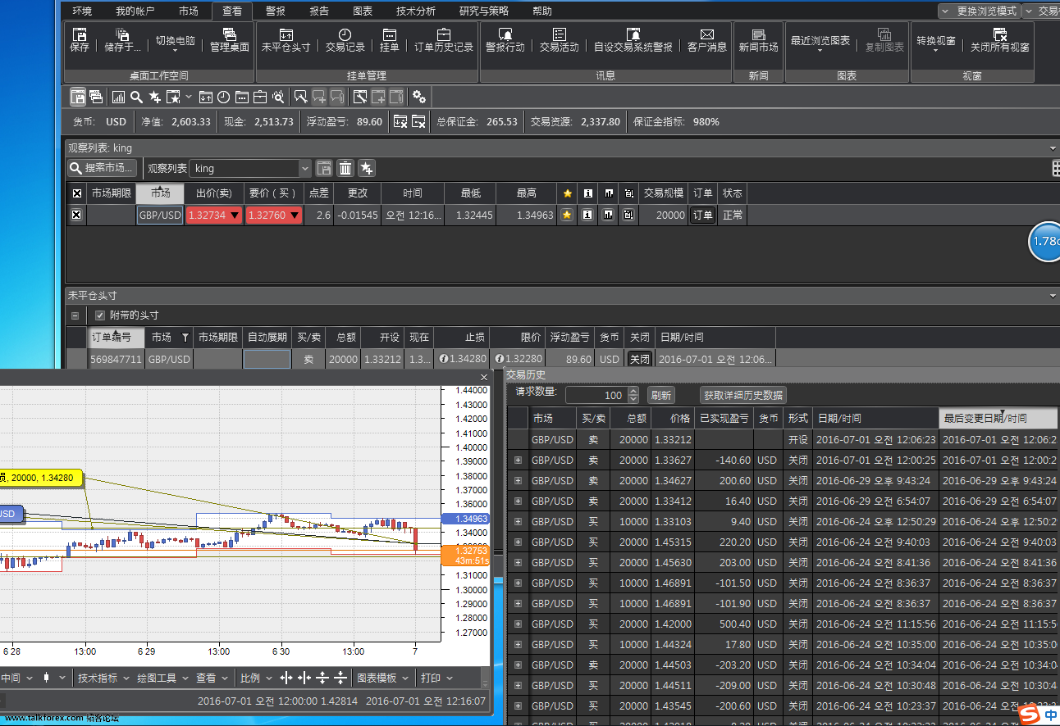Click the red 1.32760 buy price button
The image size is (1060, 726).
(274, 215)
